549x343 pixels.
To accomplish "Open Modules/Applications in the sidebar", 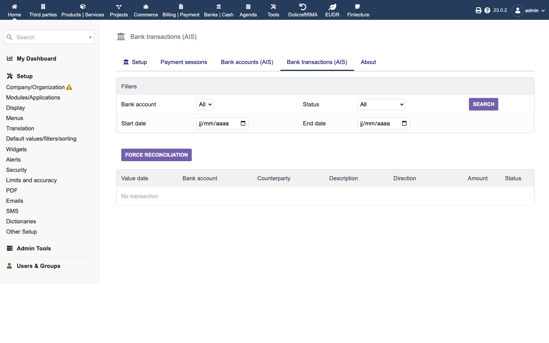I will point(33,98).
